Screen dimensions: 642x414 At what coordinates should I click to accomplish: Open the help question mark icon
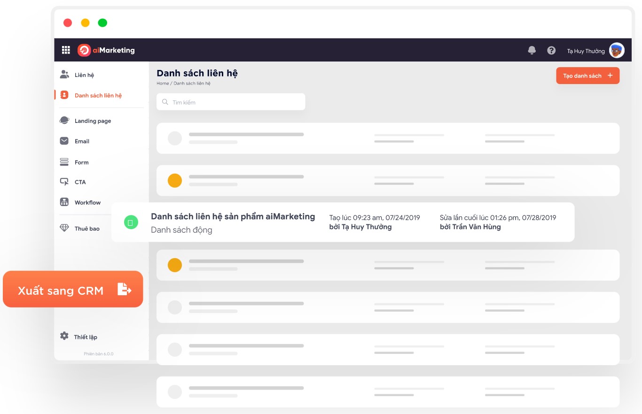(x=551, y=50)
